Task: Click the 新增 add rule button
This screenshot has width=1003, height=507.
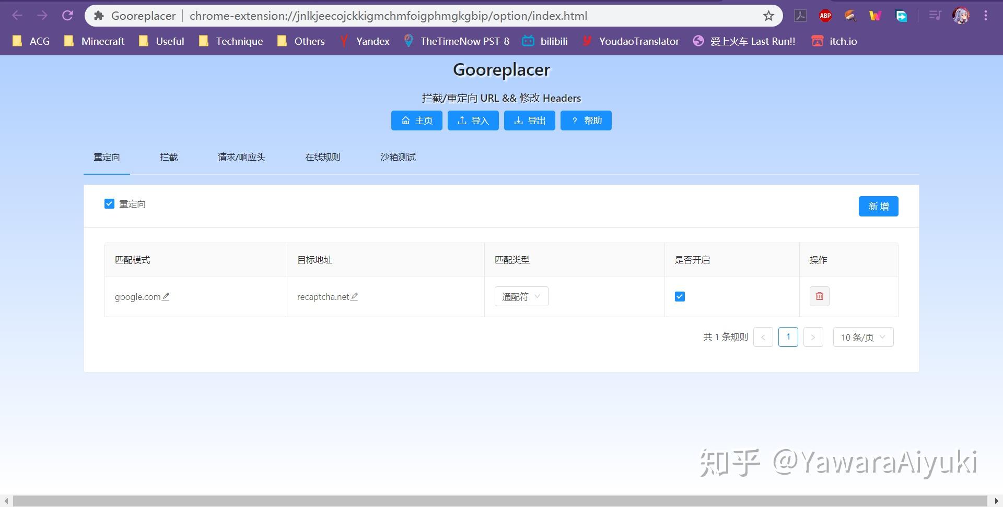Action: click(879, 206)
